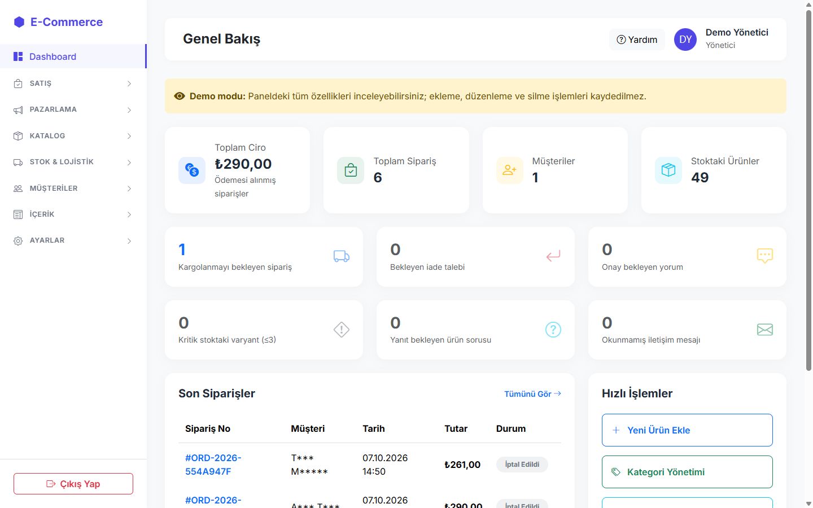Expand the MÜŞTERİLER section chevron
The image size is (813, 508).
coord(129,189)
